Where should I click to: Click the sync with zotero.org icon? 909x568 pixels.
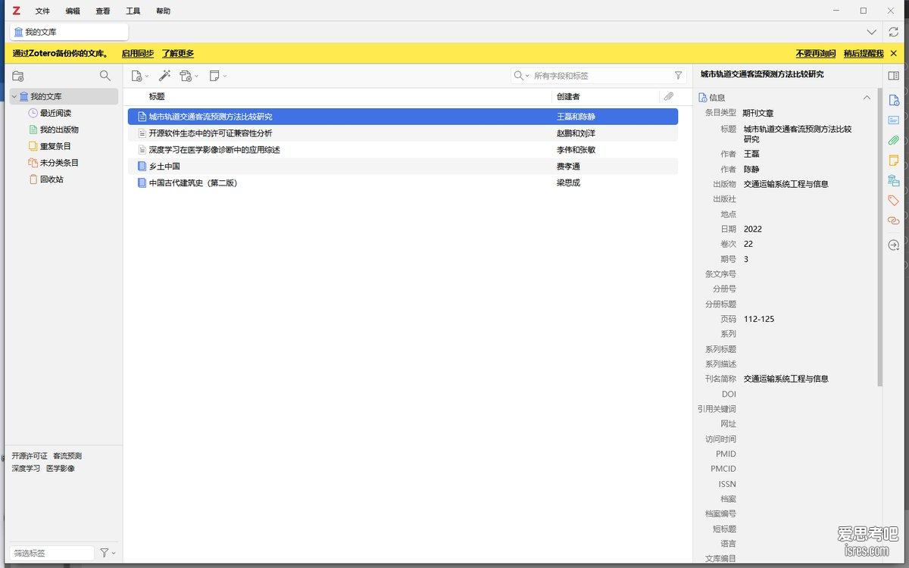click(894, 32)
